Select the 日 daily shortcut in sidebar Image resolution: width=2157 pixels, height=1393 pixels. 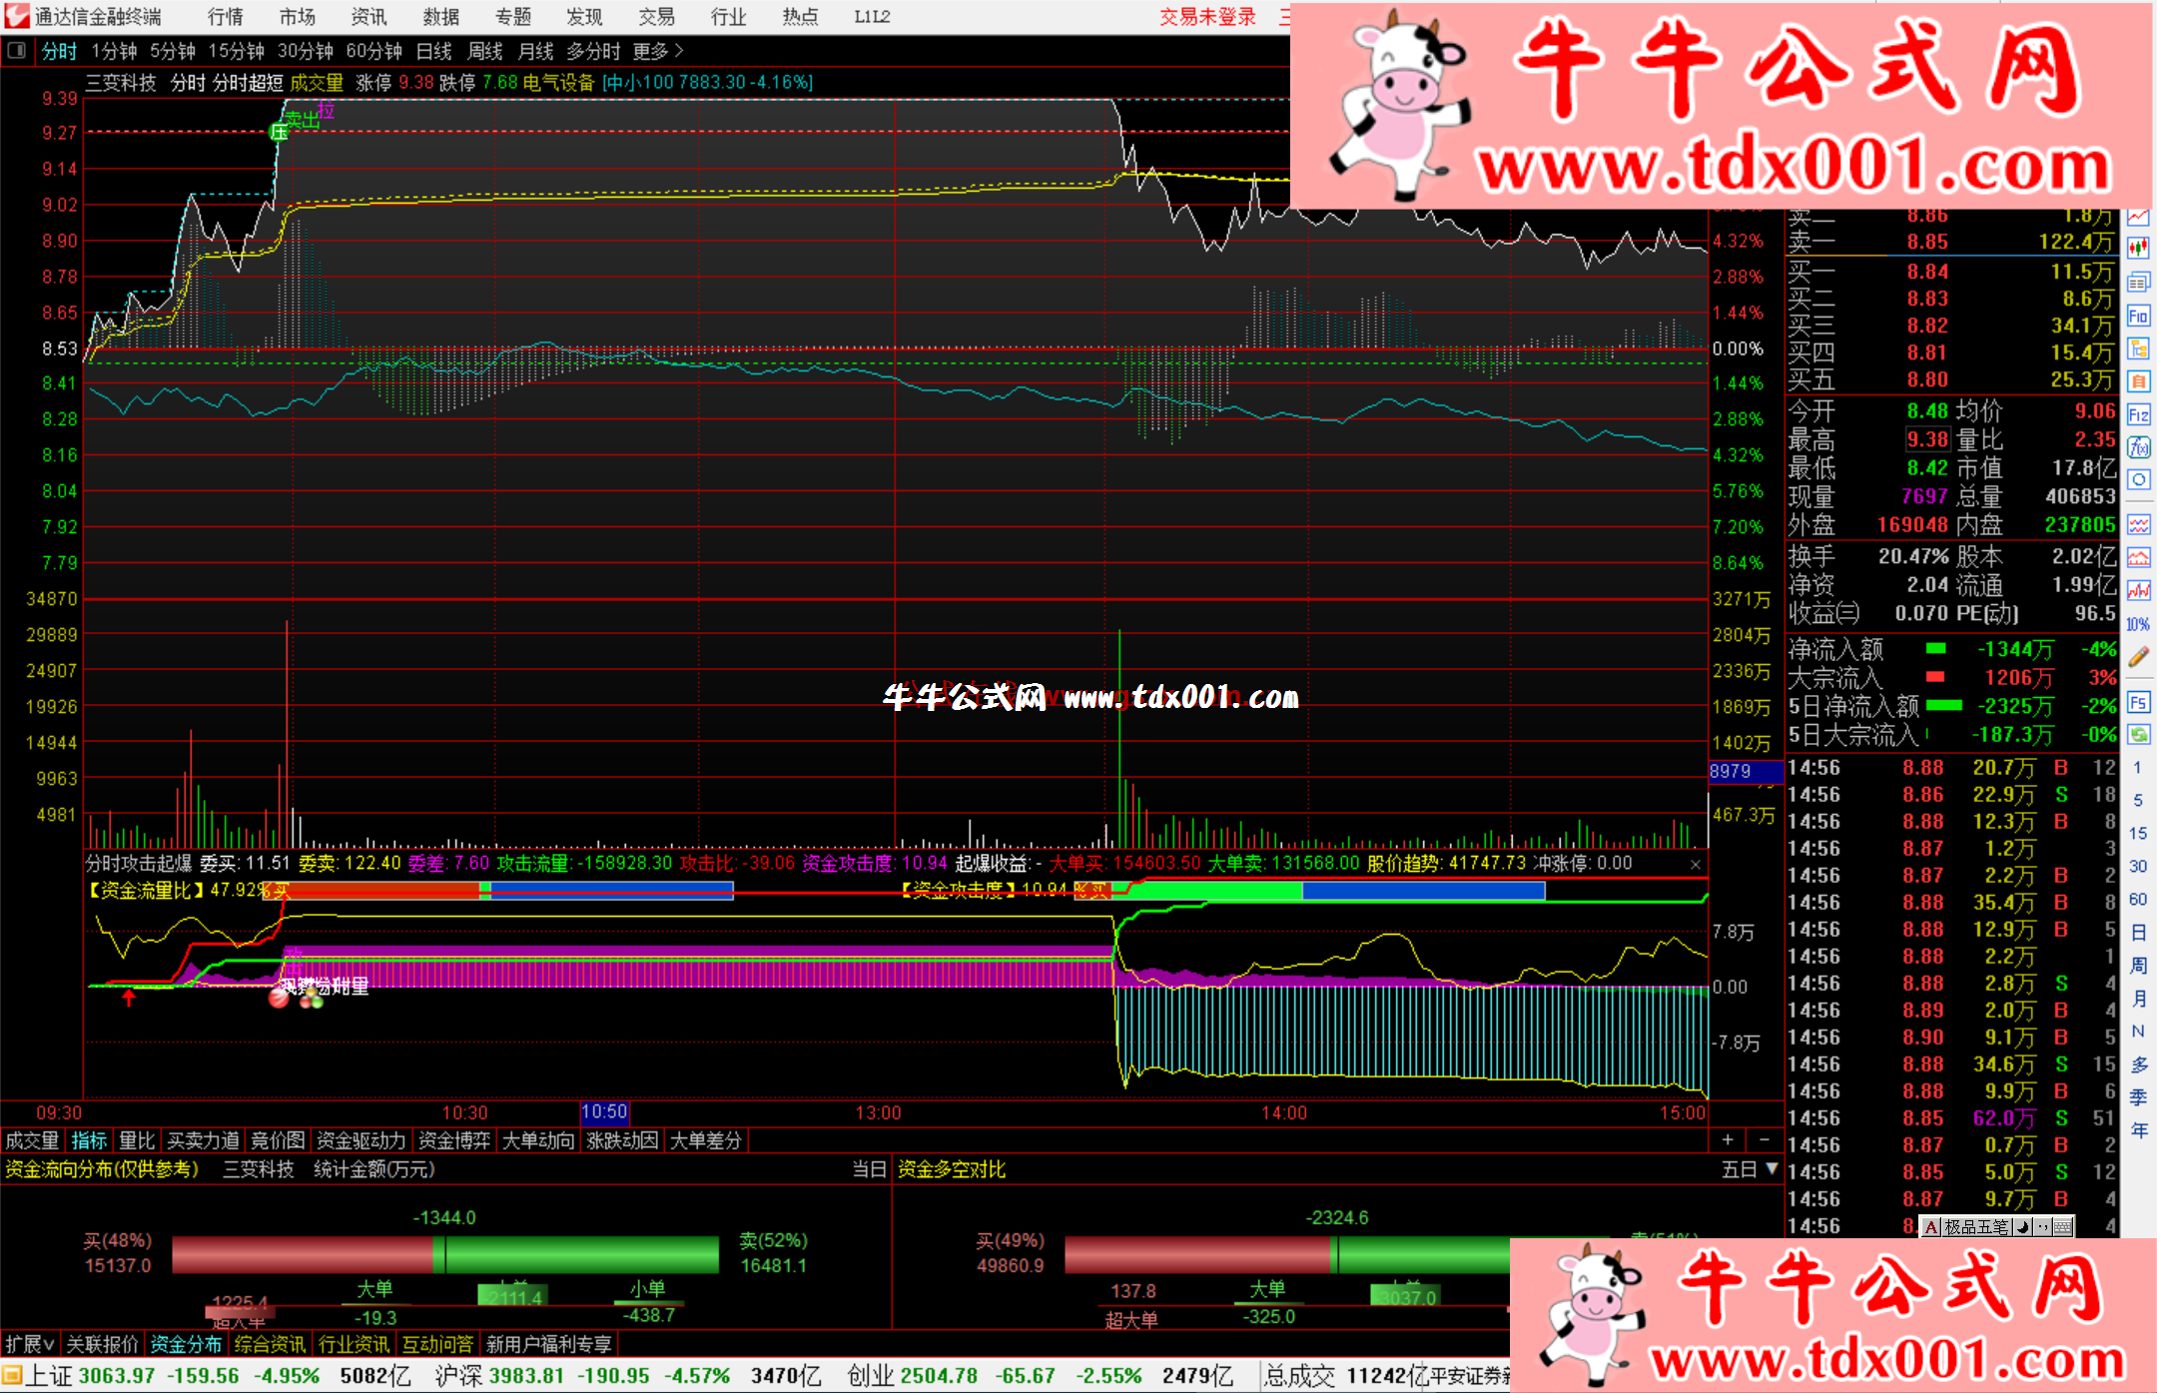2138,932
